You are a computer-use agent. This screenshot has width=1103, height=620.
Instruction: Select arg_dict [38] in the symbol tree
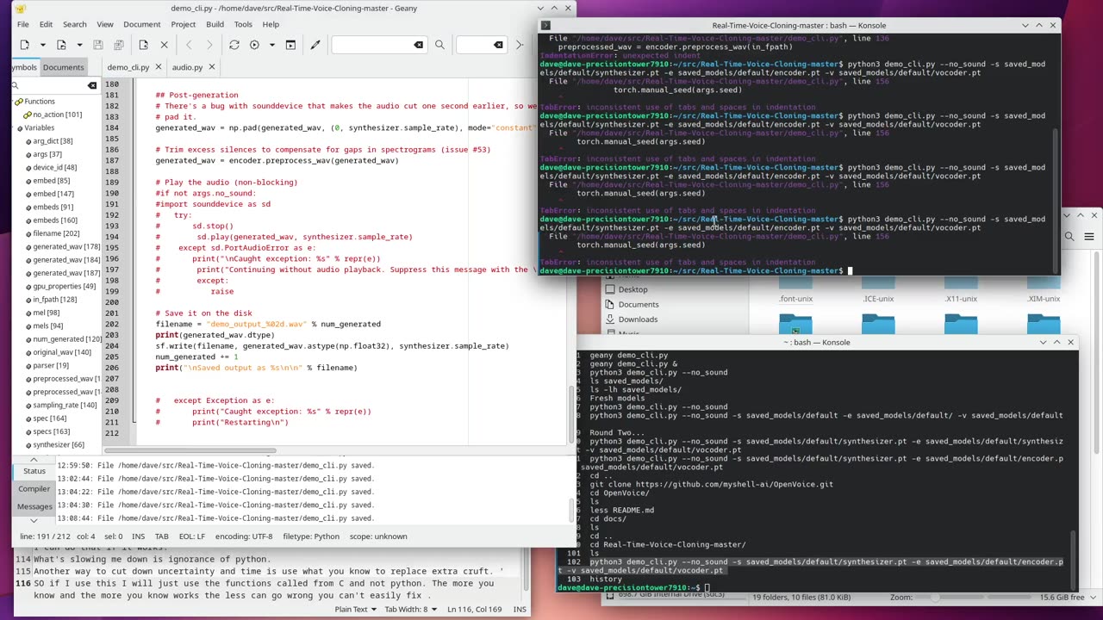tap(53, 141)
